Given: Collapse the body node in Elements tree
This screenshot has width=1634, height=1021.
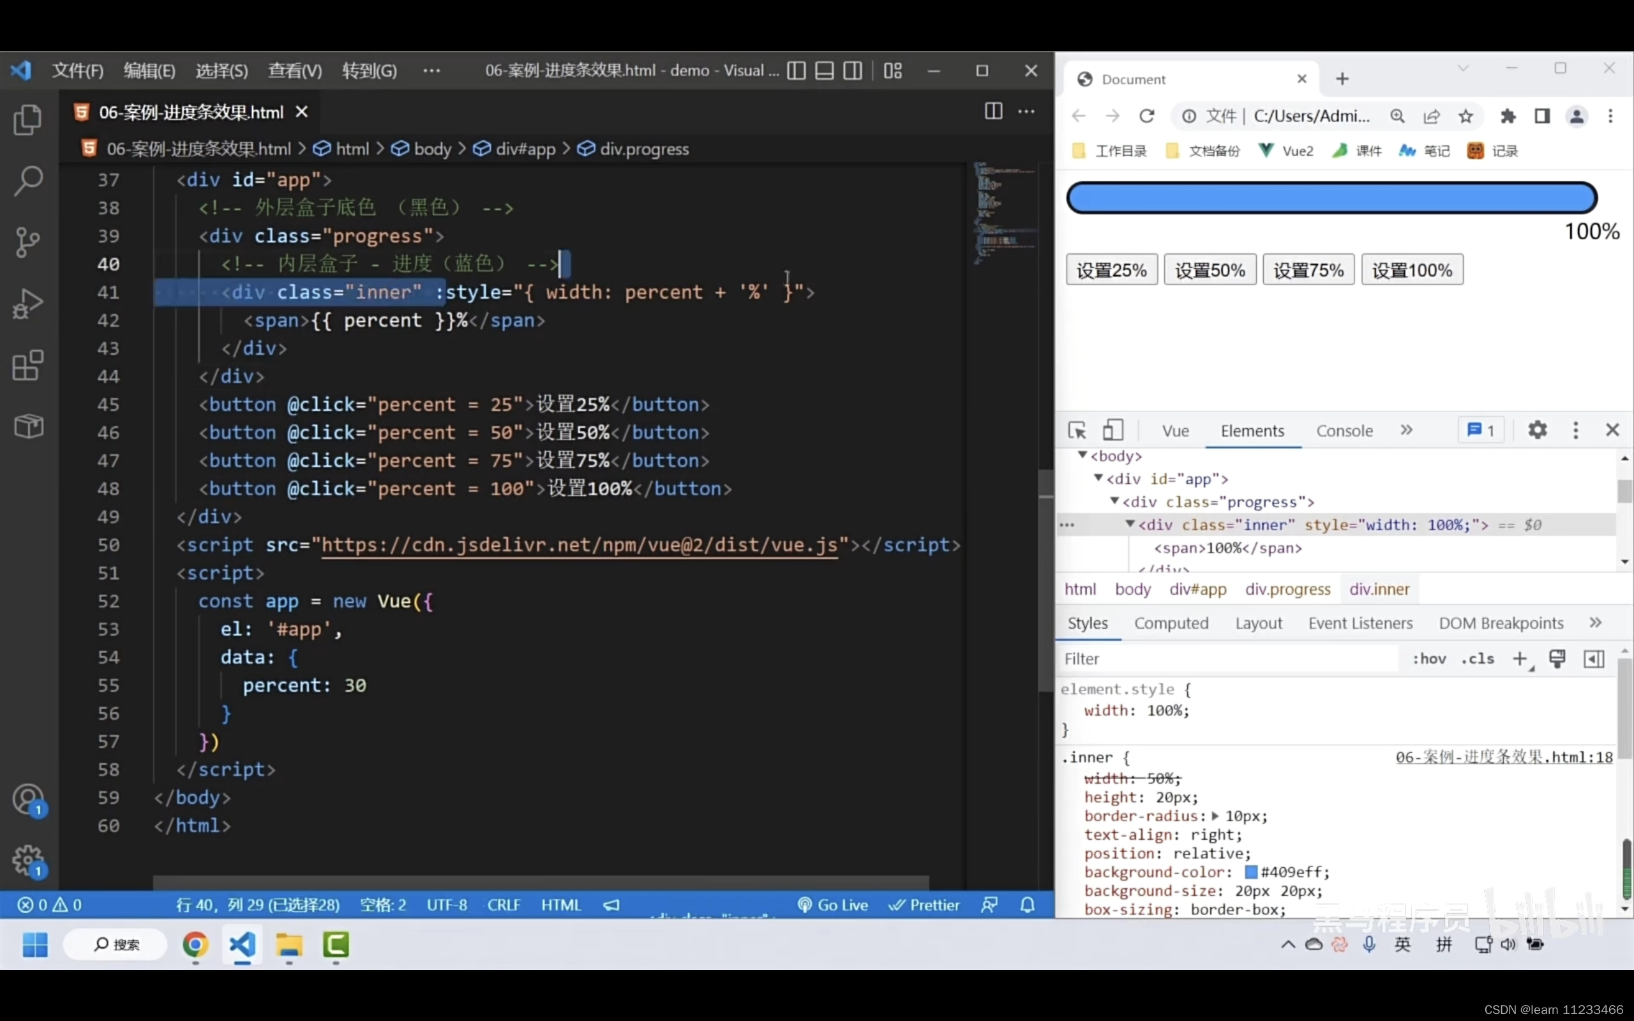Looking at the screenshot, I should [1083, 455].
